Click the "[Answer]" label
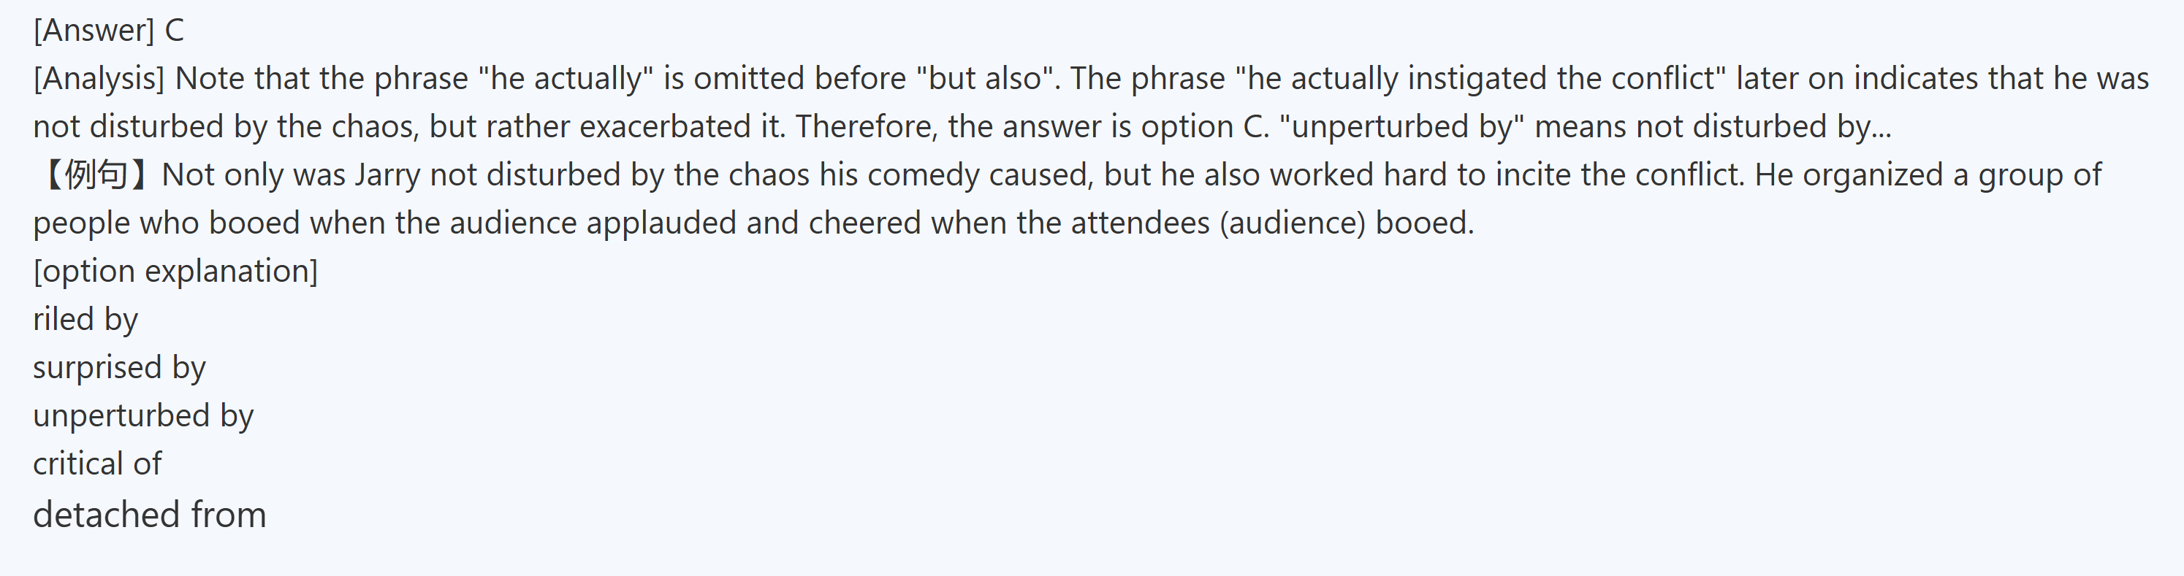Image resolution: width=2184 pixels, height=576 pixels. (94, 31)
